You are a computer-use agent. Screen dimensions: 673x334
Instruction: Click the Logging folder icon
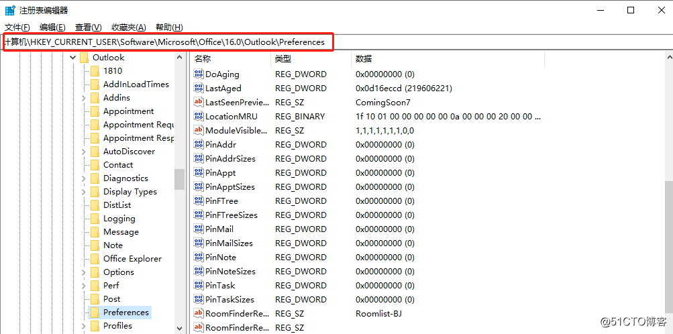pyautogui.click(x=95, y=218)
